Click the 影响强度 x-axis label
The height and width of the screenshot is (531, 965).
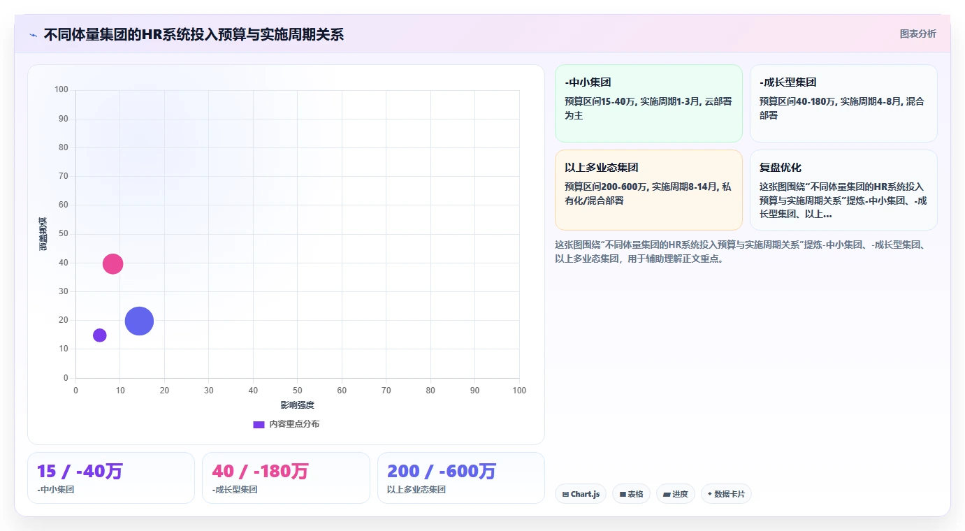point(297,405)
